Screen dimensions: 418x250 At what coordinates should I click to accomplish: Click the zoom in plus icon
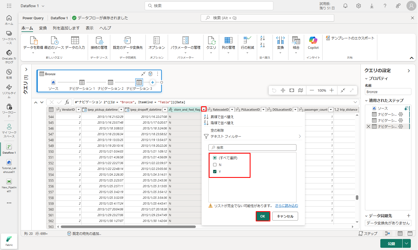pyautogui.click(x=332, y=90)
